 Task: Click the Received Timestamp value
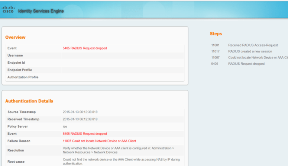pos(80,119)
